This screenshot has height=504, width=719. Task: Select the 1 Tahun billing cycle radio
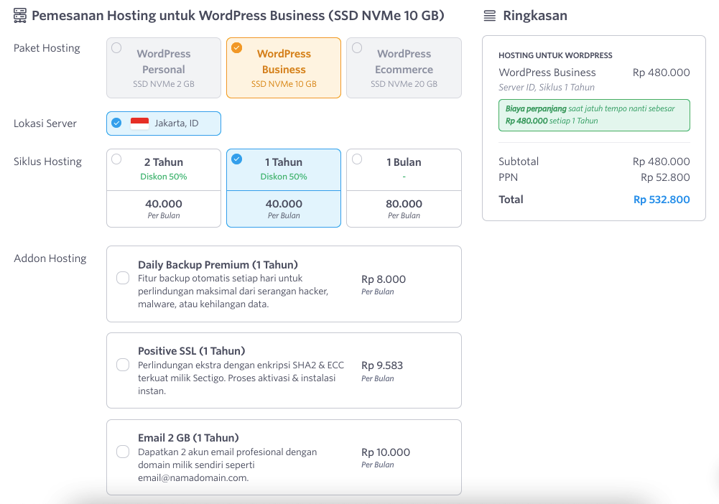tap(236, 159)
